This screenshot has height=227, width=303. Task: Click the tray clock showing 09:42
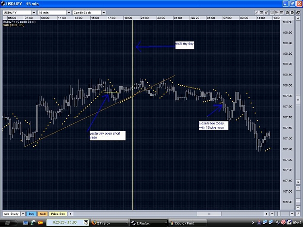pyautogui.click(x=297, y=223)
